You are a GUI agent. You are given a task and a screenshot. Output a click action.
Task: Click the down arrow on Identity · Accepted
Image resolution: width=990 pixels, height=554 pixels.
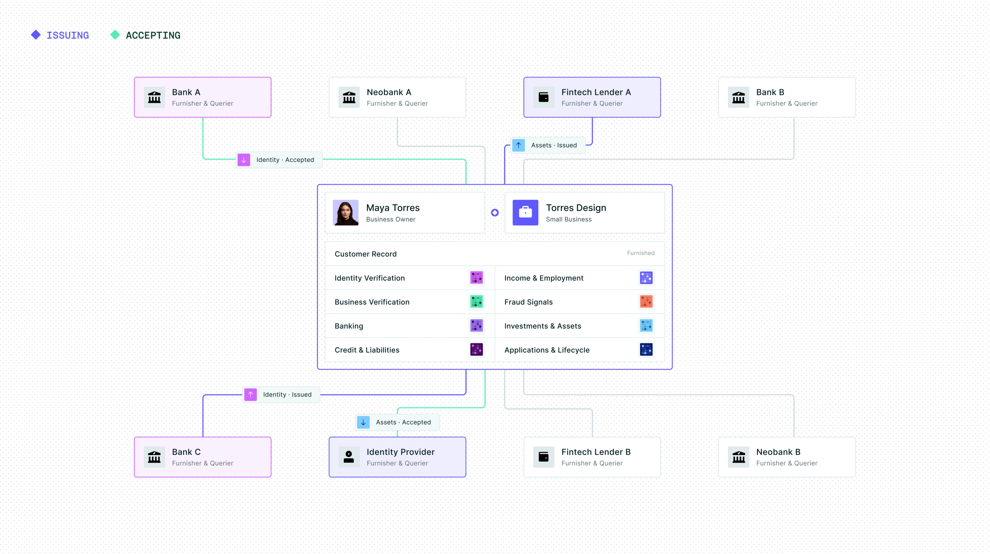[244, 160]
